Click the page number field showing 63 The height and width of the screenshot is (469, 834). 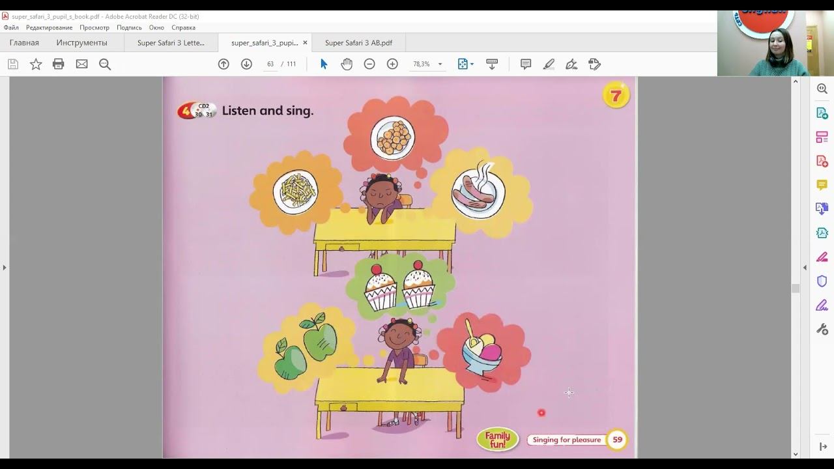pos(270,64)
